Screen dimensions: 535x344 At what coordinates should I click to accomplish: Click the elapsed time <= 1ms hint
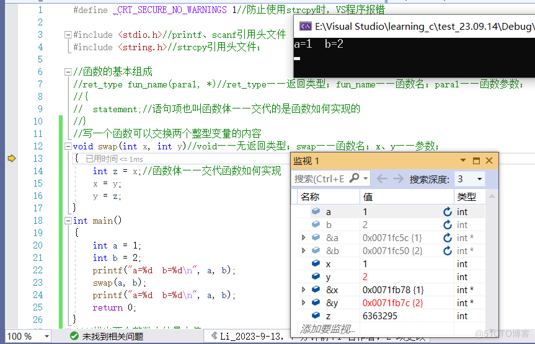[114, 159]
